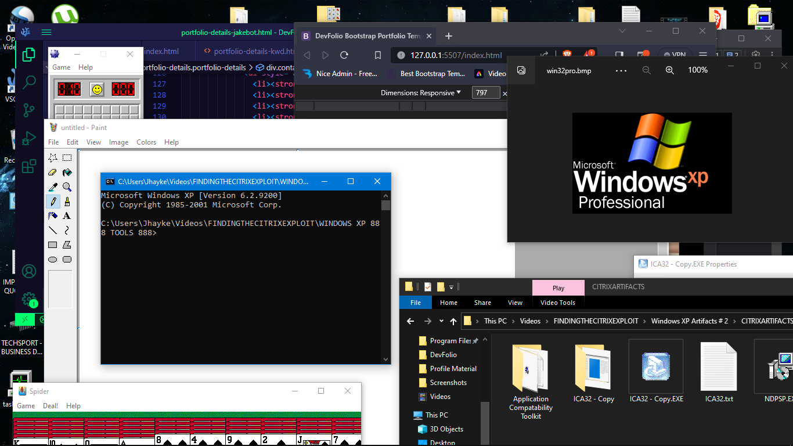
Task: Select the Ellipse tool in Paint
Action: click(53, 260)
